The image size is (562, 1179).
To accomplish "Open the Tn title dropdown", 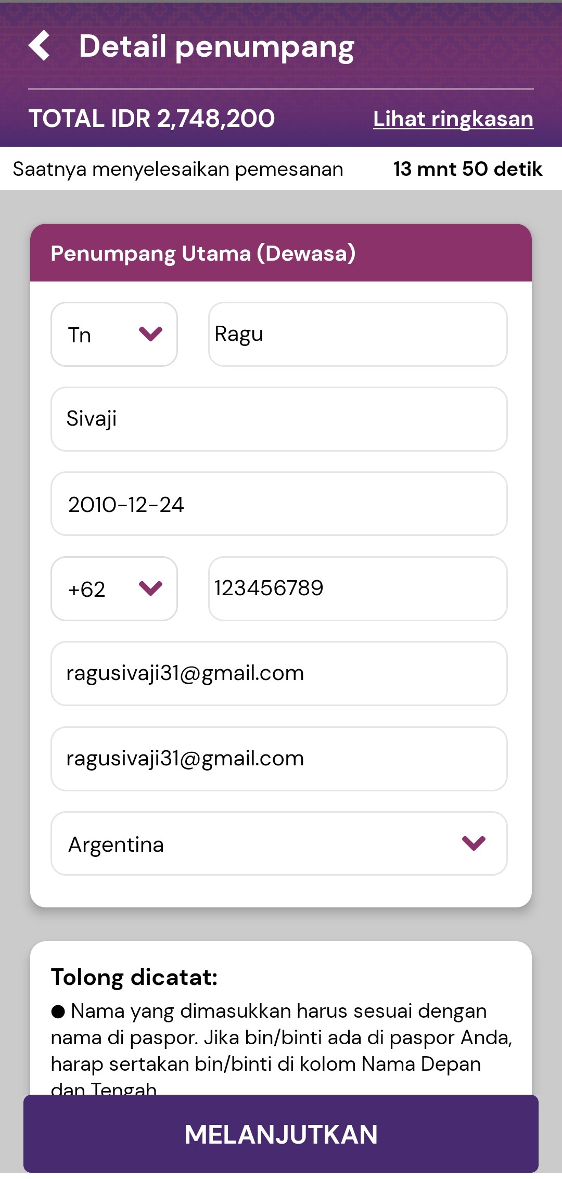I will click(x=114, y=334).
